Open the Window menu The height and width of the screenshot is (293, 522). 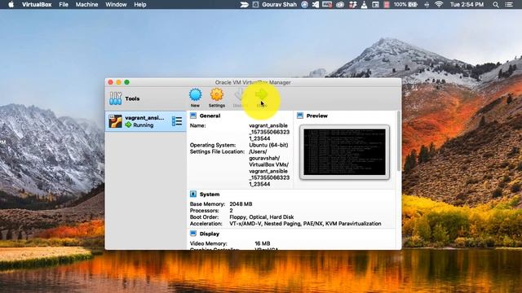[x=116, y=5]
